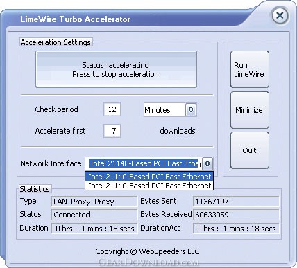Edit the Check period value field
This screenshot has height=268, width=297.
(x=112, y=109)
